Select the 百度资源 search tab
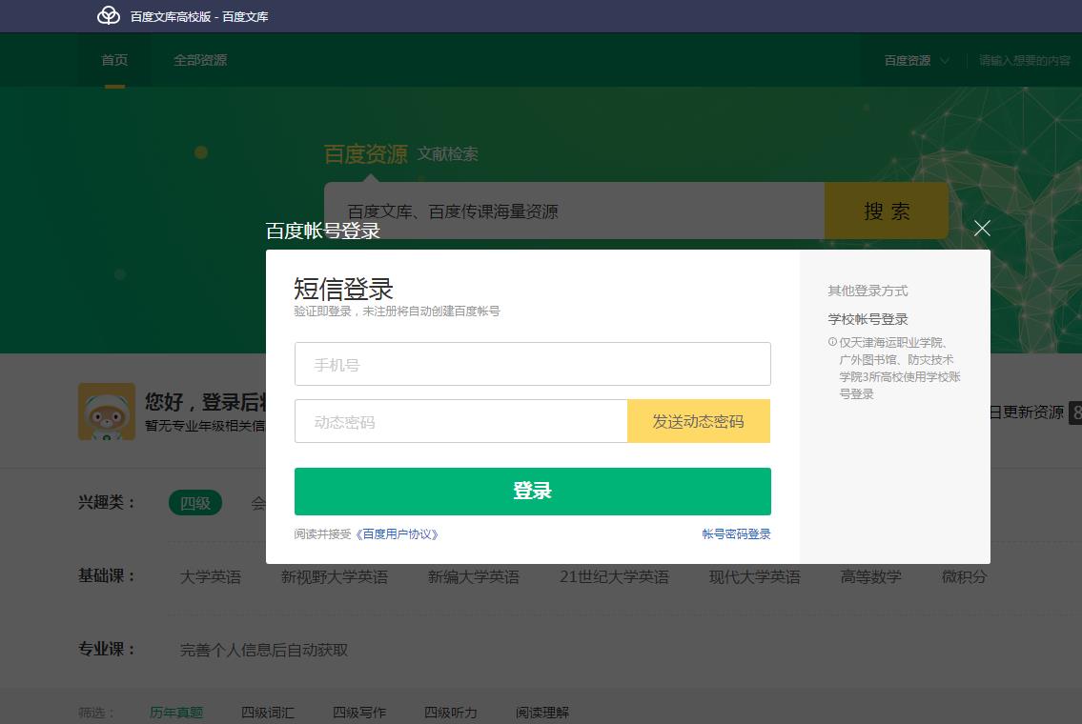1082x724 pixels. point(366,153)
